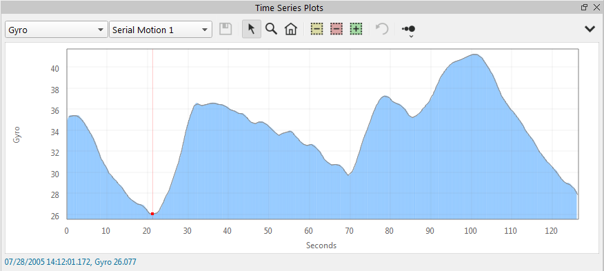Undock the Time Series Plots panel
604x271 pixels.
(584, 7)
